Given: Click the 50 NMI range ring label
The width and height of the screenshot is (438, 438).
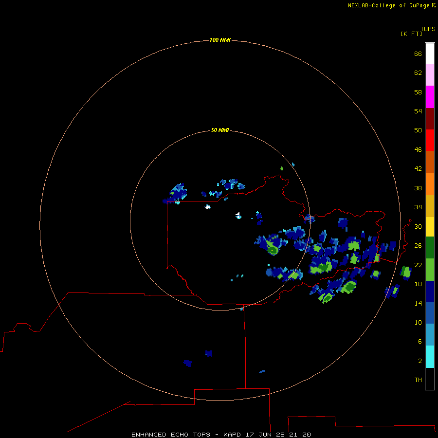Looking at the screenshot, I should click(220, 130).
